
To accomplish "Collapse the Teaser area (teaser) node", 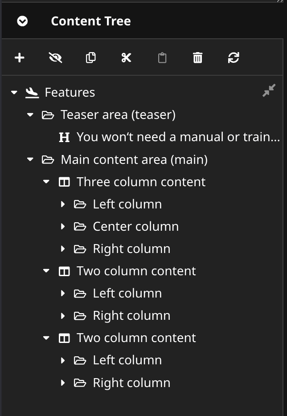I will pyautogui.click(x=30, y=115).
